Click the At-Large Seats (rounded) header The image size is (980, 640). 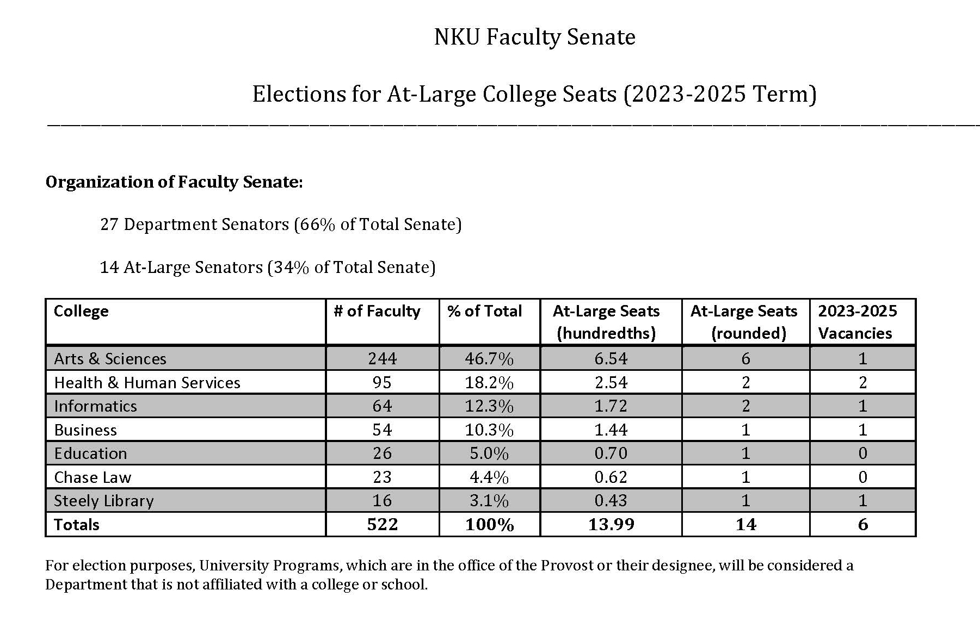(x=744, y=322)
